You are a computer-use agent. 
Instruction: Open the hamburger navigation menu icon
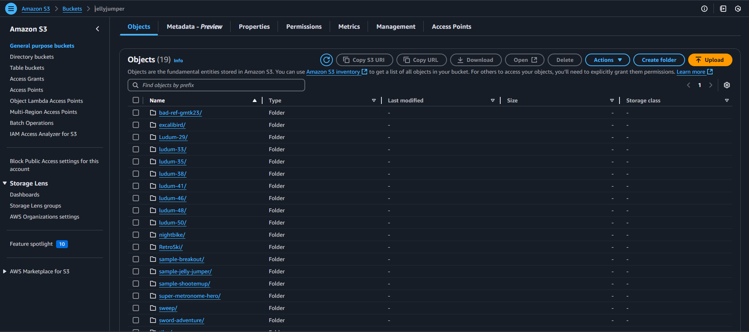(x=11, y=8)
